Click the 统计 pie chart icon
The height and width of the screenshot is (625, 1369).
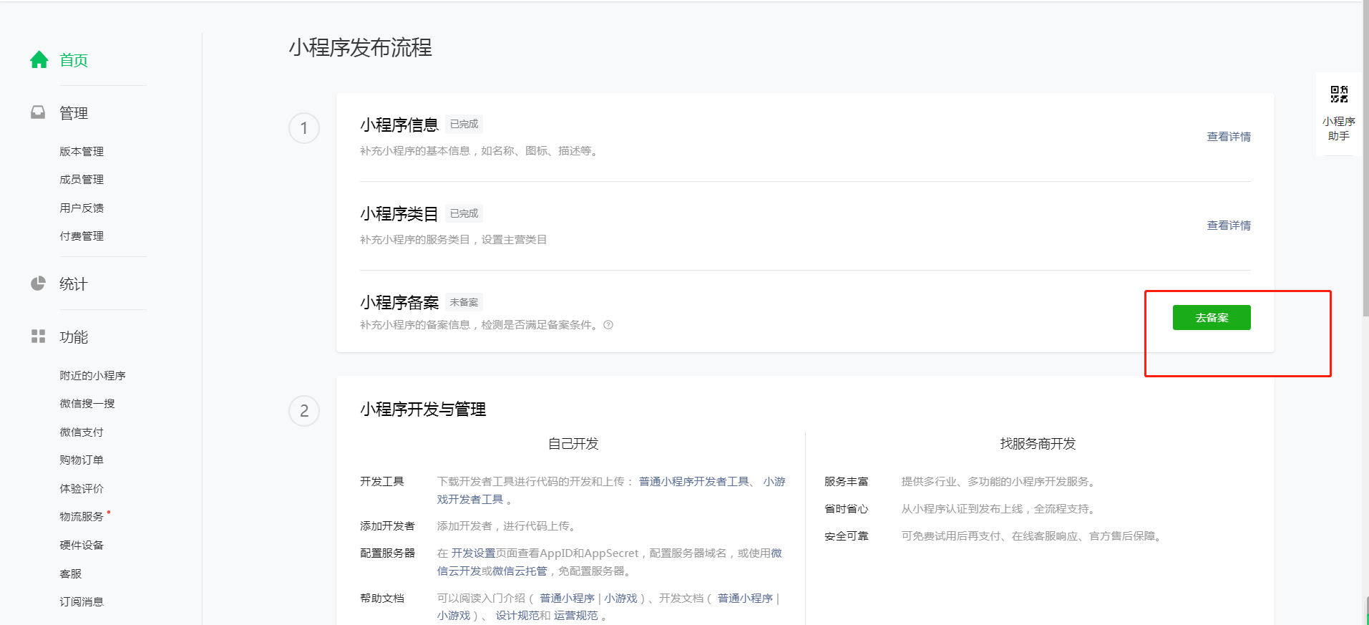point(38,284)
